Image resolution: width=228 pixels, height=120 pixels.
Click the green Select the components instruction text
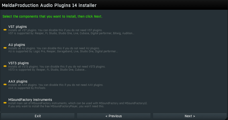point(52,17)
